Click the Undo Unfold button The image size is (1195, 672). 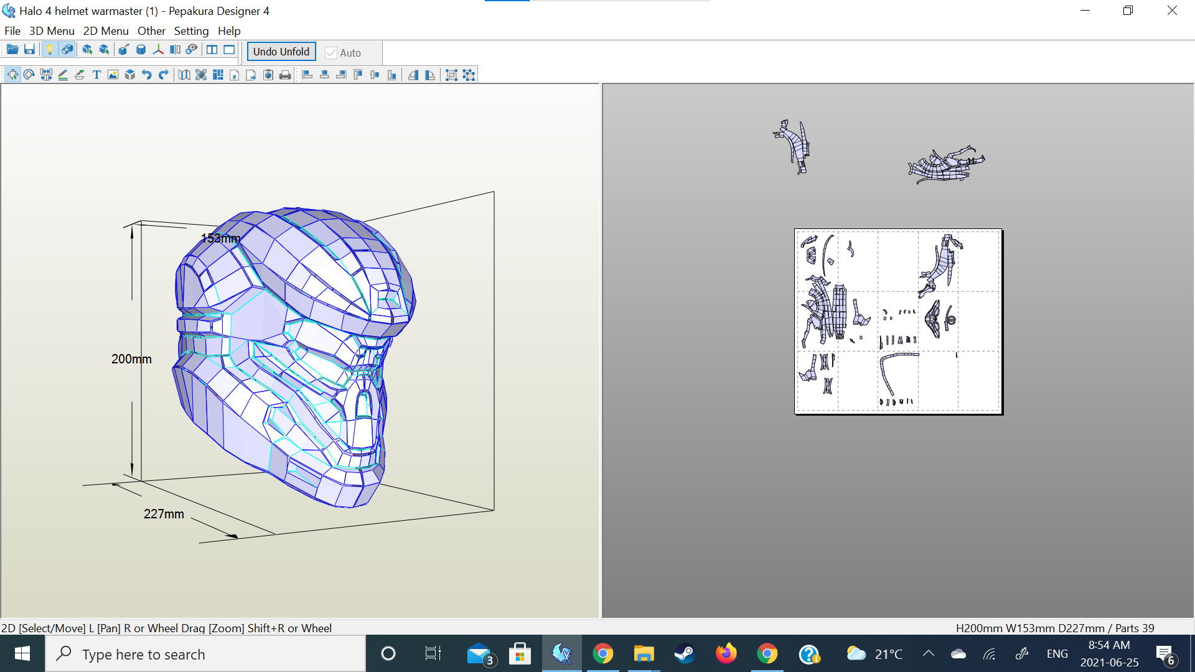pos(281,52)
